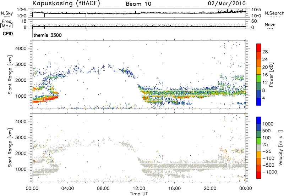Click the Kapuskasing (fitACF) plot title
284x196 pixels.
(x=66, y=4)
